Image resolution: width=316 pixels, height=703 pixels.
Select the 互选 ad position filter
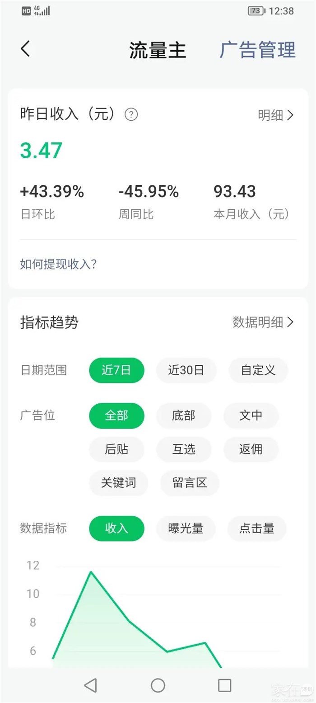click(x=184, y=449)
